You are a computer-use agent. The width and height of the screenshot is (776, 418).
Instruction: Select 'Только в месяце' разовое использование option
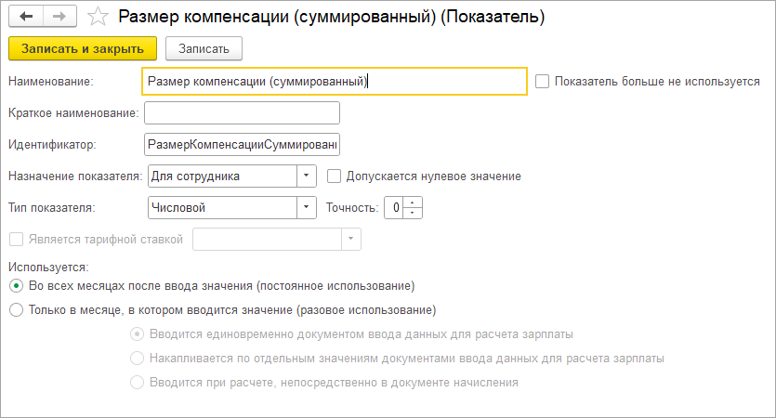point(16,309)
